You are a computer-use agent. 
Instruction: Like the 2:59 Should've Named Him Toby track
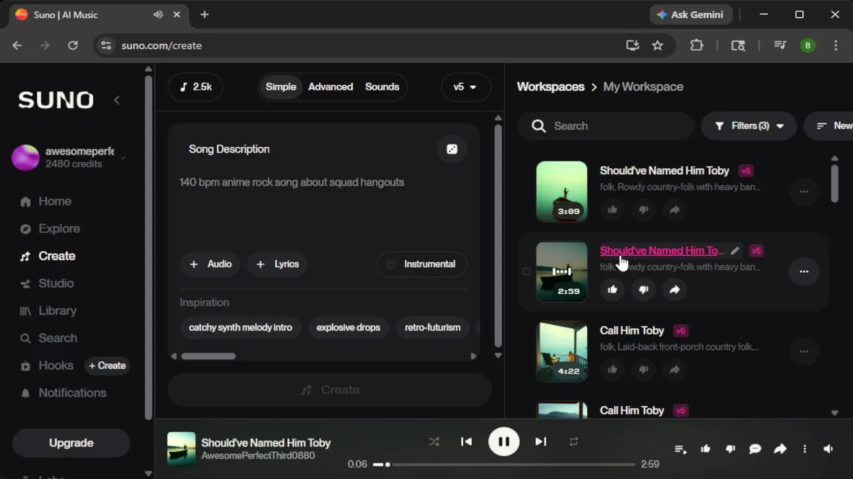click(612, 289)
